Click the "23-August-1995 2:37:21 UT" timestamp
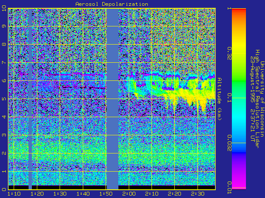Screen dimensions: 265x198 click(x=253, y=99)
